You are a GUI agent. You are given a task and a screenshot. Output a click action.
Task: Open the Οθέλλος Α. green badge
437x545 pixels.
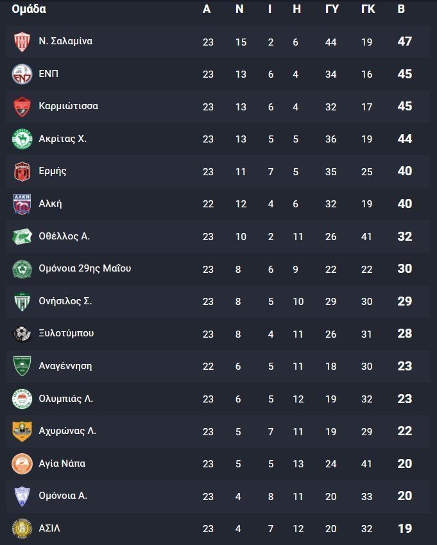pyautogui.click(x=22, y=236)
